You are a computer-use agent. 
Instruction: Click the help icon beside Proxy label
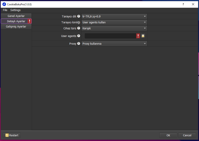(79, 44)
